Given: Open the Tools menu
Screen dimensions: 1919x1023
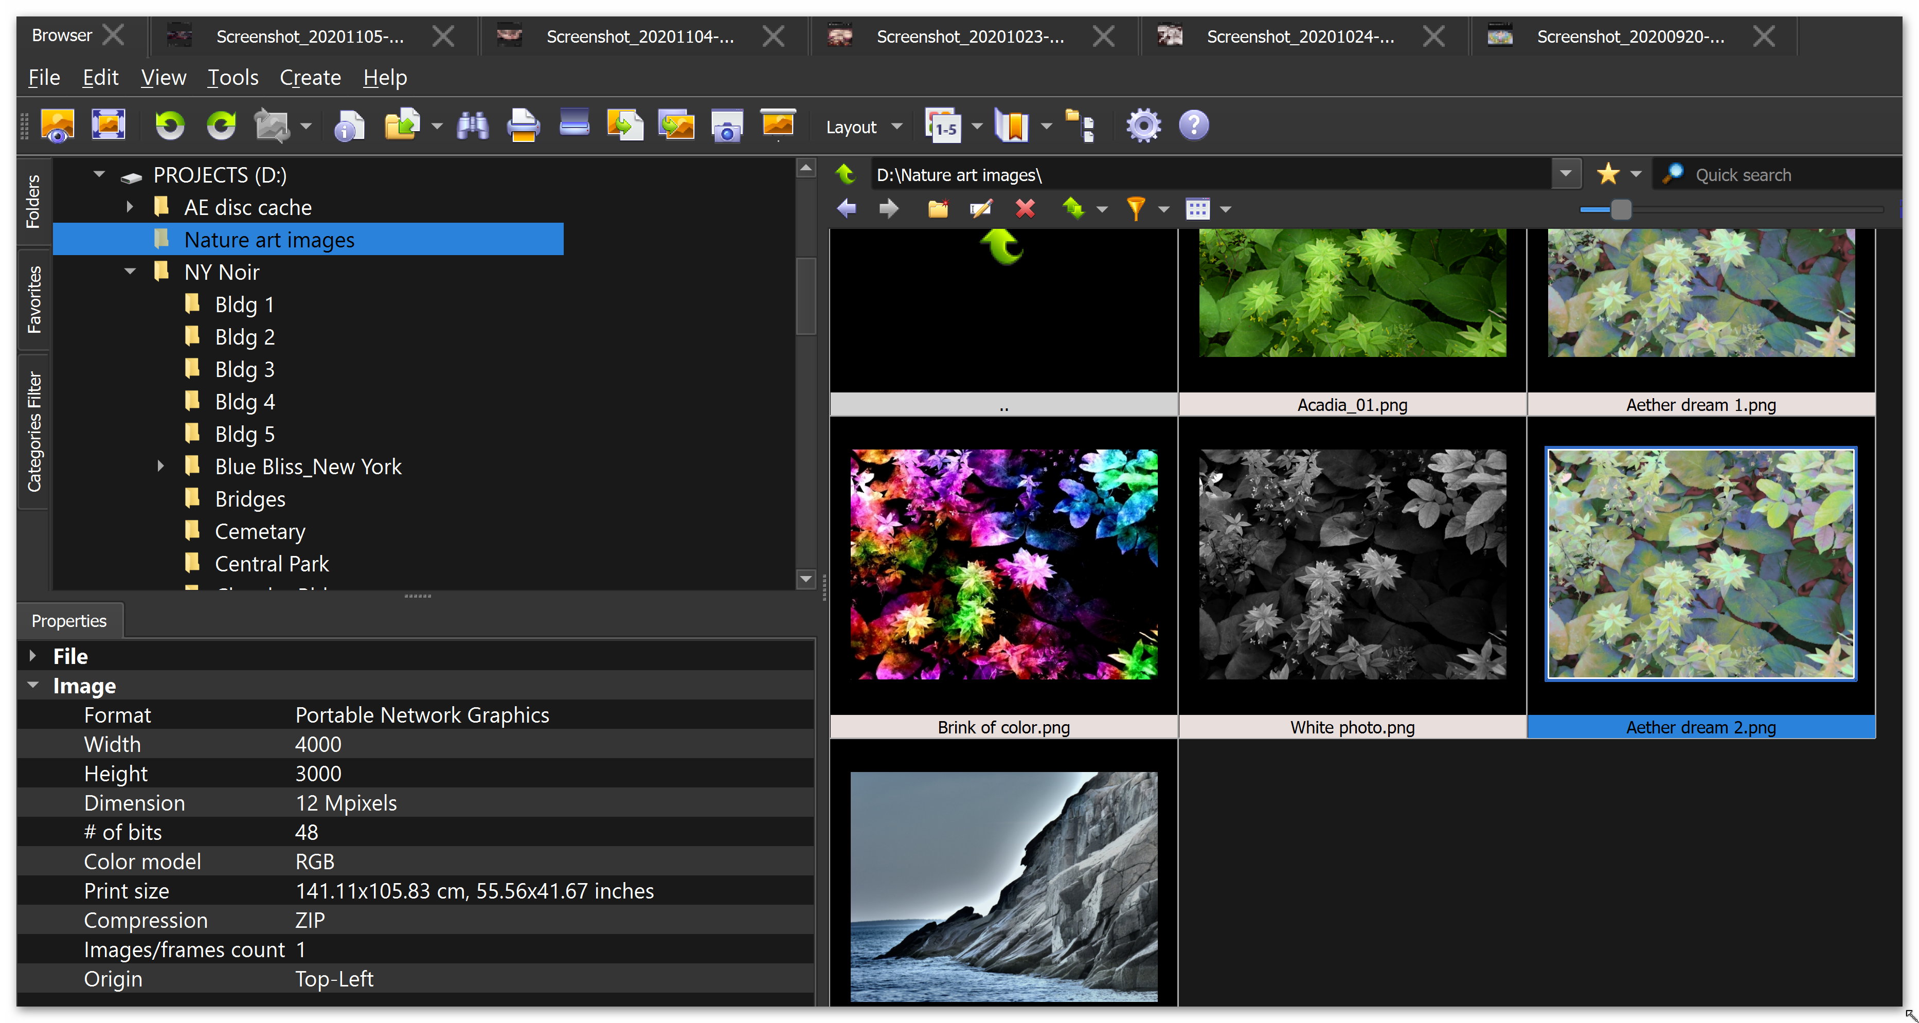Looking at the screenshot, I should coord(232,78).
